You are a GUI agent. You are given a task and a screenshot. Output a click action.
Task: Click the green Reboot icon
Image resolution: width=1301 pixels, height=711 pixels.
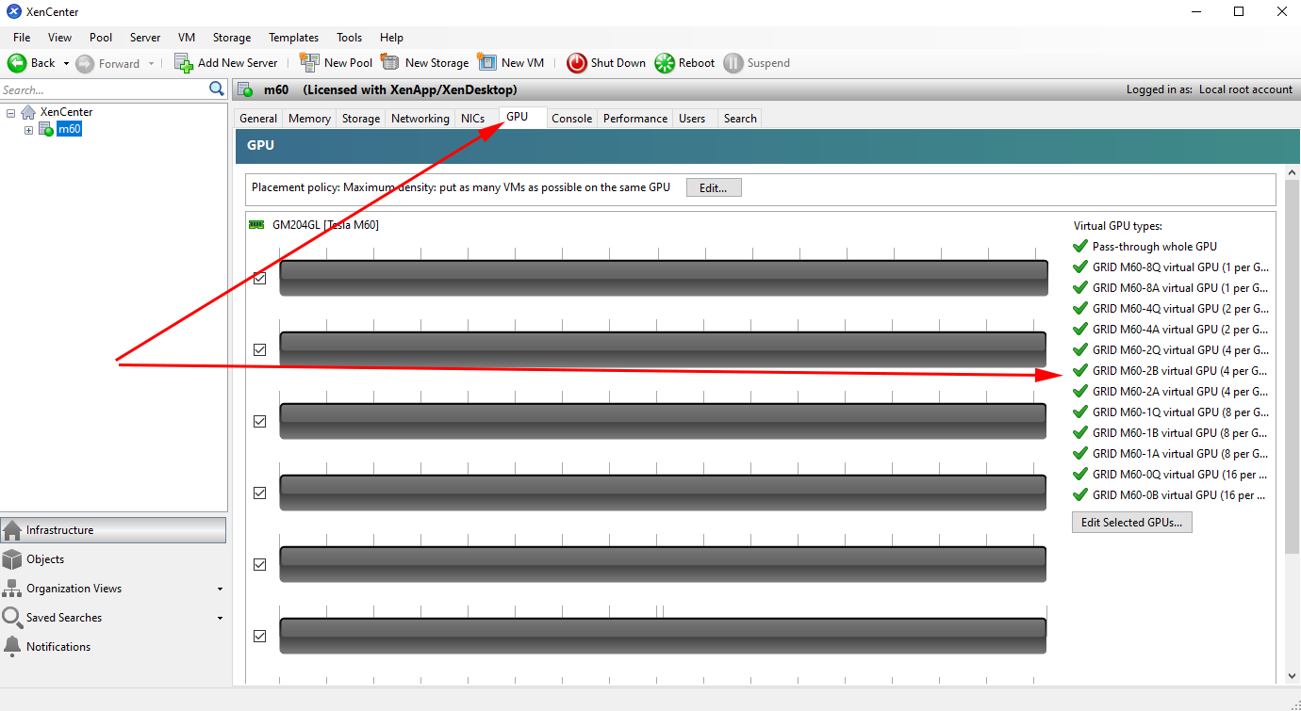(665, 63)
